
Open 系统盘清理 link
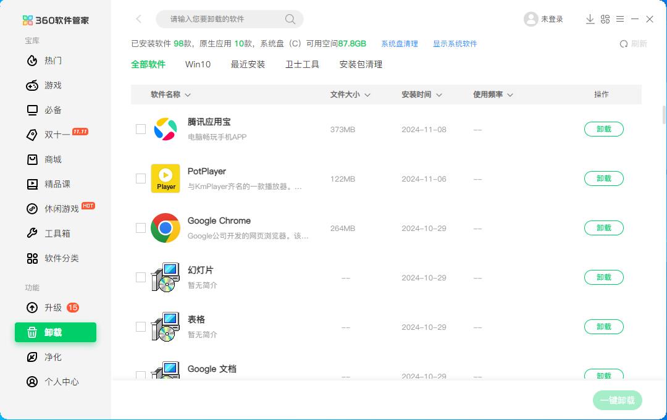[400, 44]
